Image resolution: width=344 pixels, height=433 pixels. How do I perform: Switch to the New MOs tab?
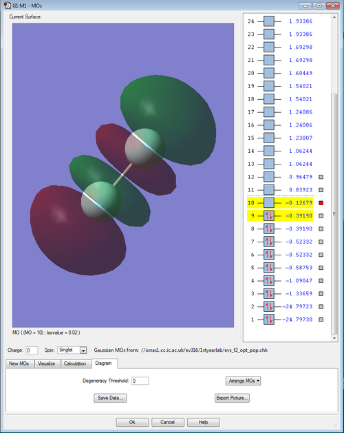19,363
